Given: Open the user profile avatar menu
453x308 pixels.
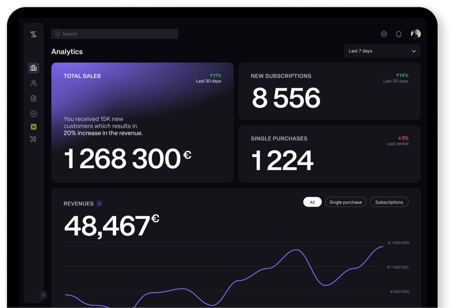Looking at the screenshot, I should [416, 34].
